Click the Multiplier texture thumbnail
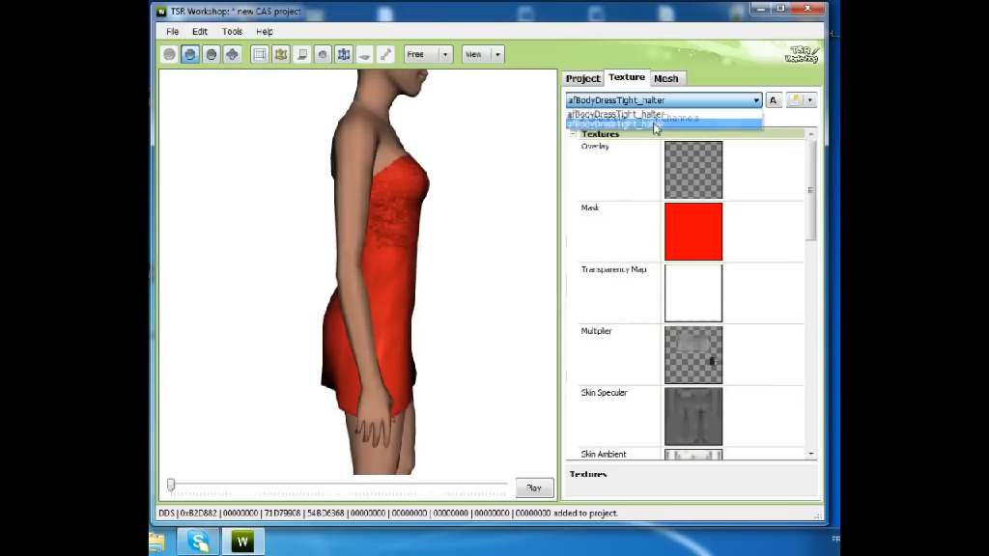989x556 pixels. point(692,355)
